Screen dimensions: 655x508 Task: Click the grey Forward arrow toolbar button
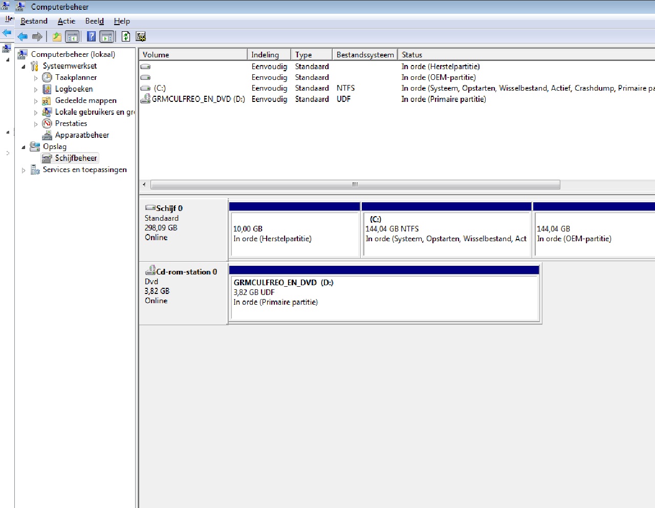37,36
